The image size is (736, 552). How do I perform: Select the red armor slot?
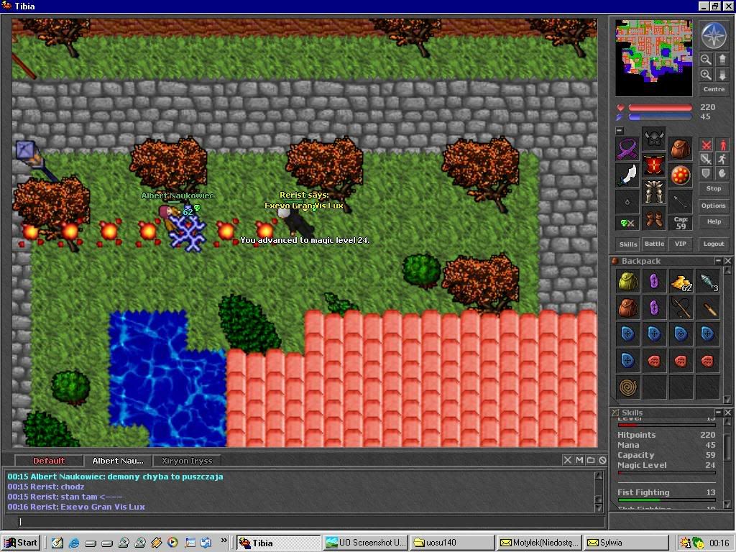pyautogui.click(x=654, y=166)
